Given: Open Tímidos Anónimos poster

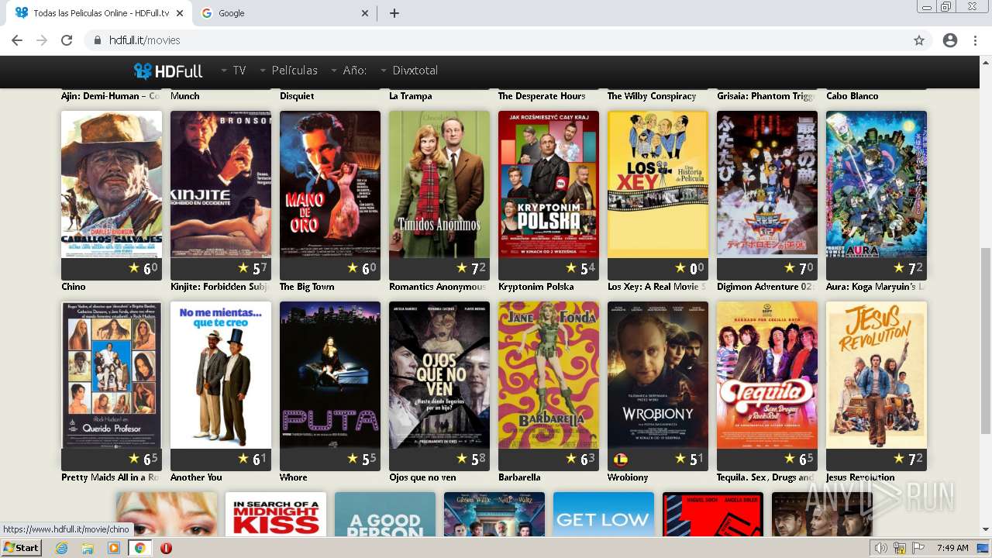Looking at the screenshot, I should click(x=439, y=184).
